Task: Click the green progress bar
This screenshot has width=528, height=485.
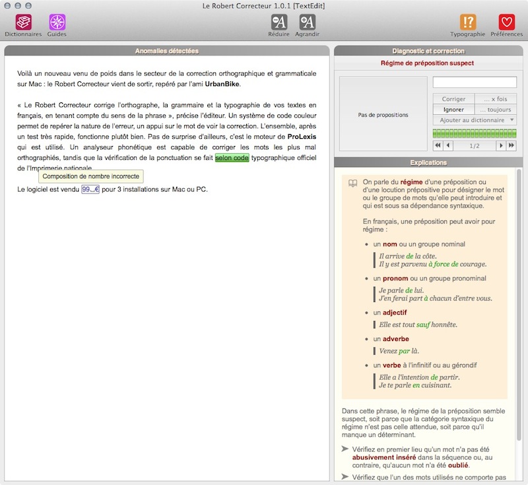Action: (x=475, y=133)
